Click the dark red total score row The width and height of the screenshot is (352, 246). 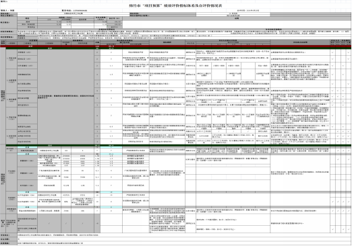point(175,46)
